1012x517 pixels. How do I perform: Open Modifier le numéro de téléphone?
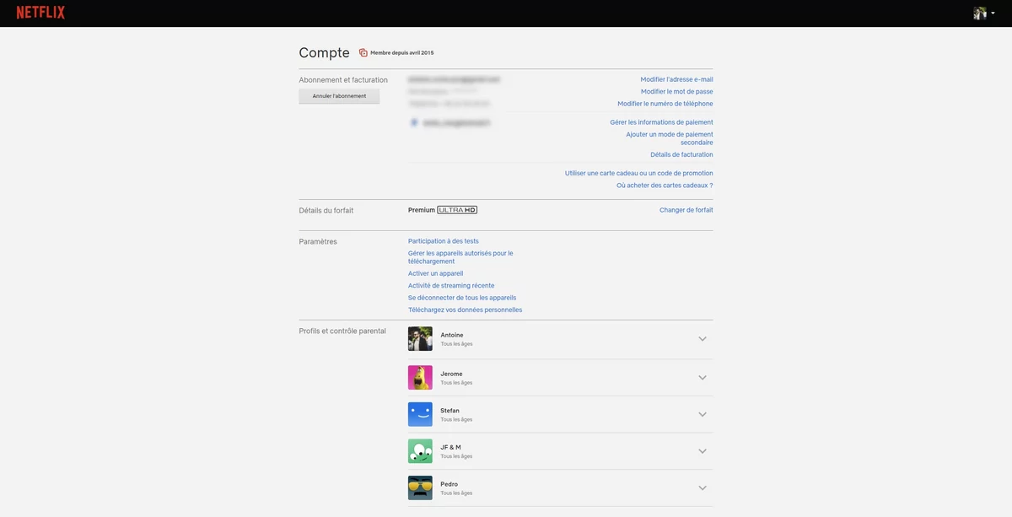tap(665, 104)
